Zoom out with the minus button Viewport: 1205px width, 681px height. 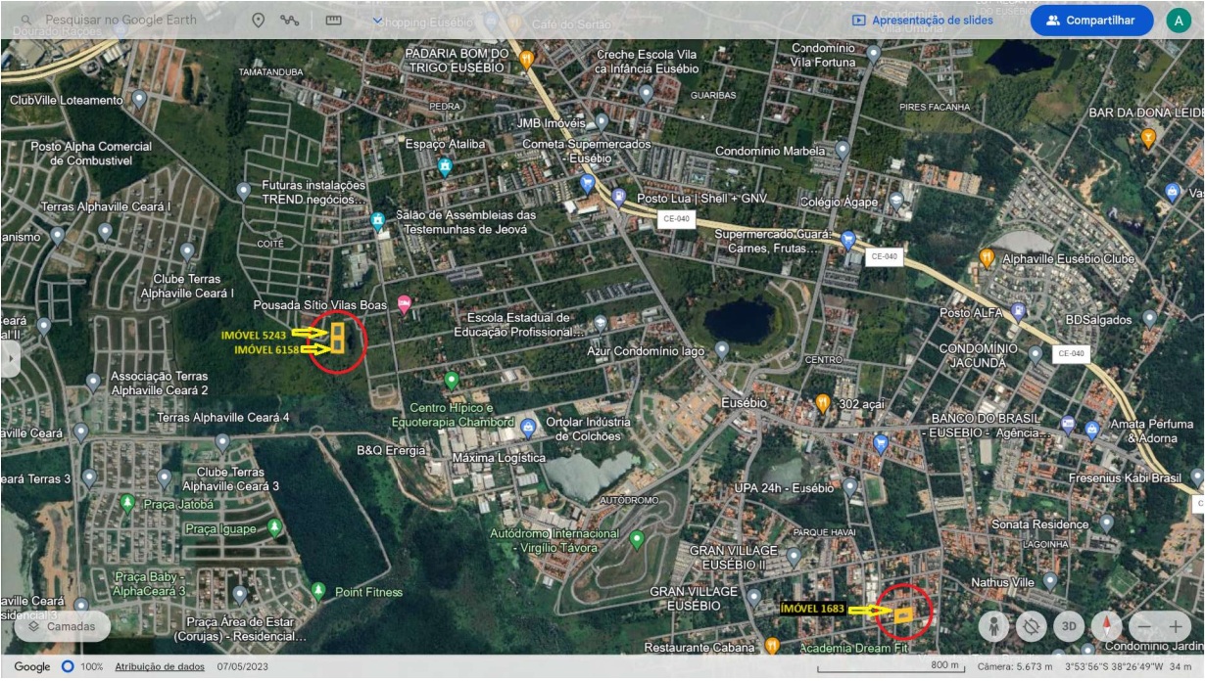pyautogui.click(x=1143, y=626)
